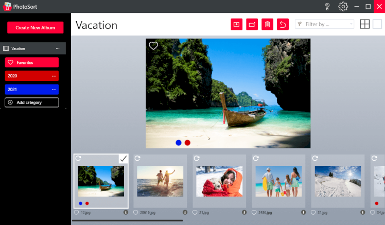The height and width of the screenshot is (225, 385).
Task: Rotate the 20616.jpg thumbnail using rotate icon
Action: [138, 159]
